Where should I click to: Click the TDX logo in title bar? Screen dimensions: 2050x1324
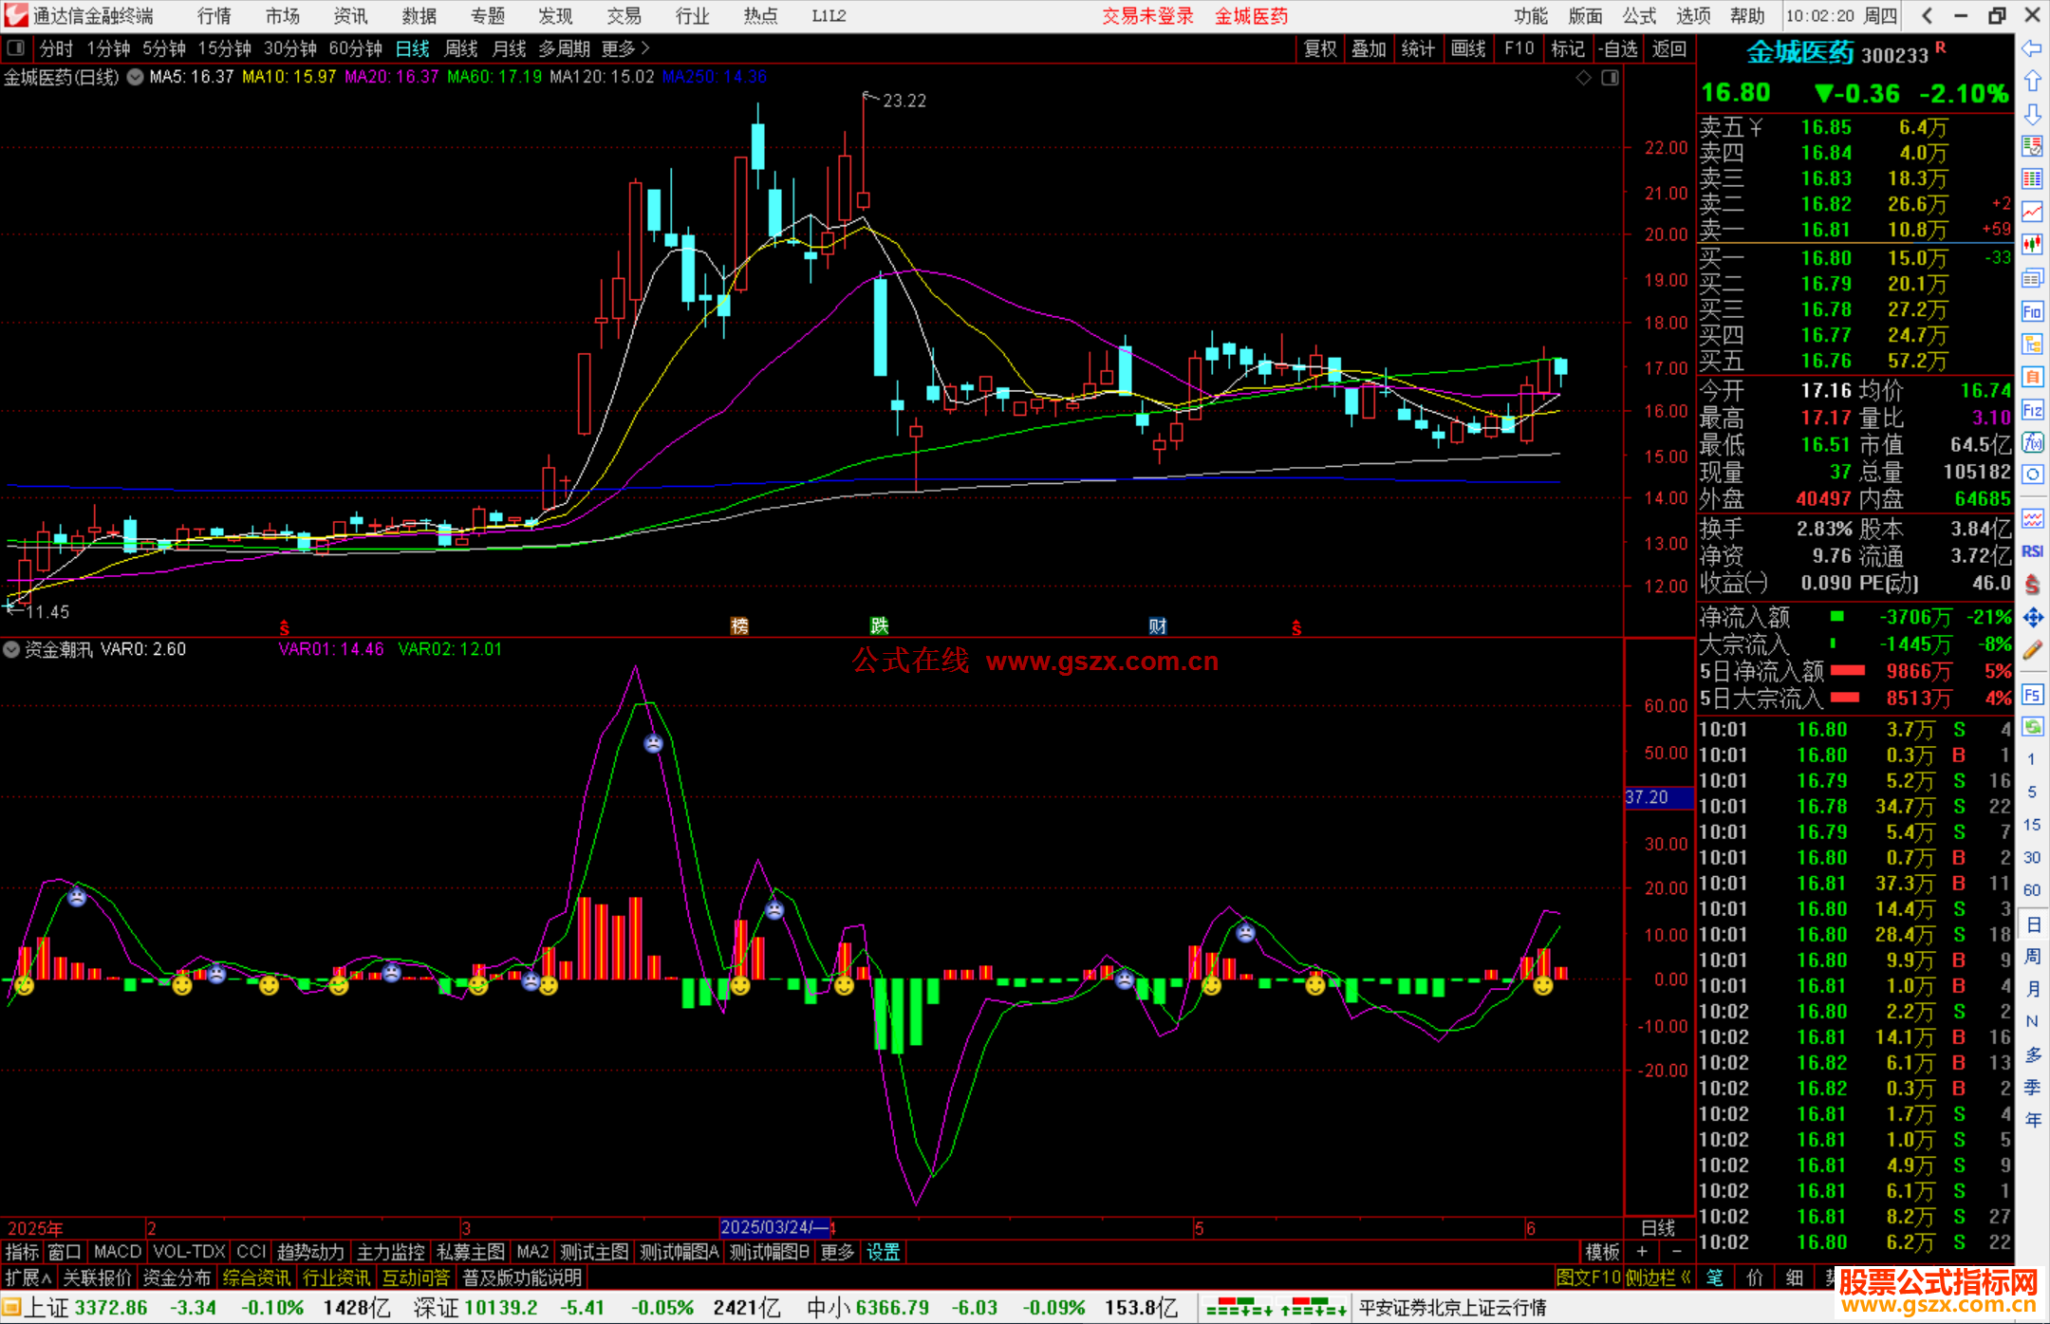pos(15,15)
